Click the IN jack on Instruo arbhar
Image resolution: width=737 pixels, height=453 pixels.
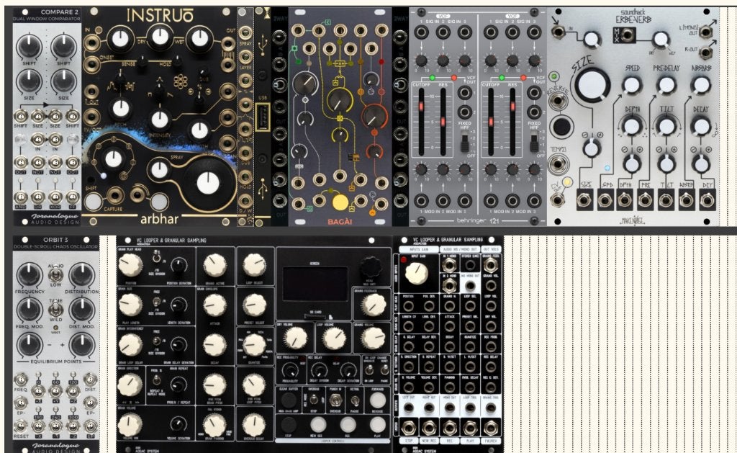pos(91,42)
